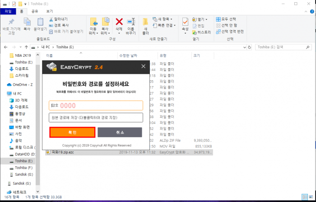Click 내 PC in the address breadcrumb
316x202 pixels.
point(46,47)
